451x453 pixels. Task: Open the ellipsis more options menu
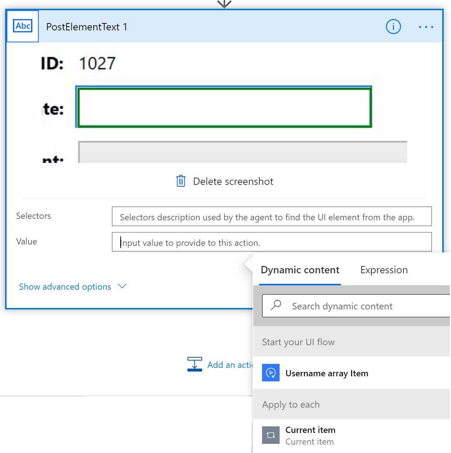click(x=426, y=27)
